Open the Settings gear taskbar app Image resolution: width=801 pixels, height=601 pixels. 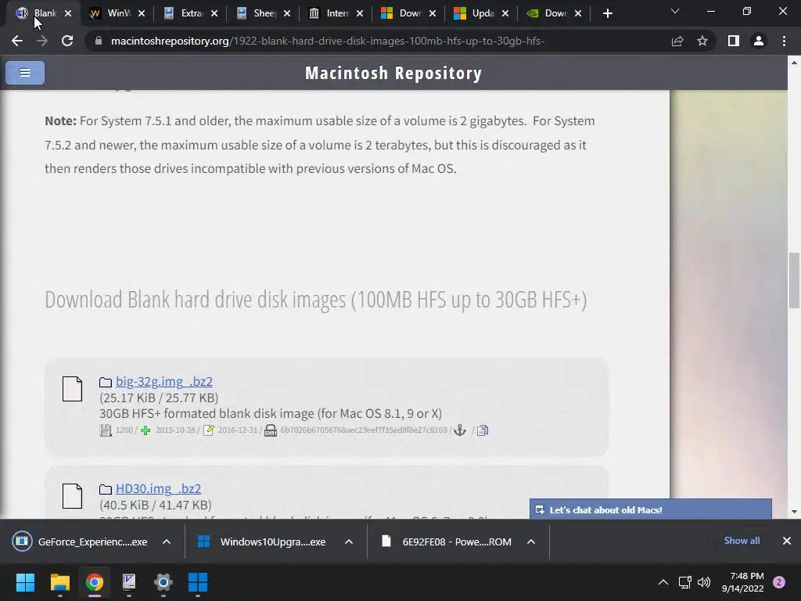[163, 582]
